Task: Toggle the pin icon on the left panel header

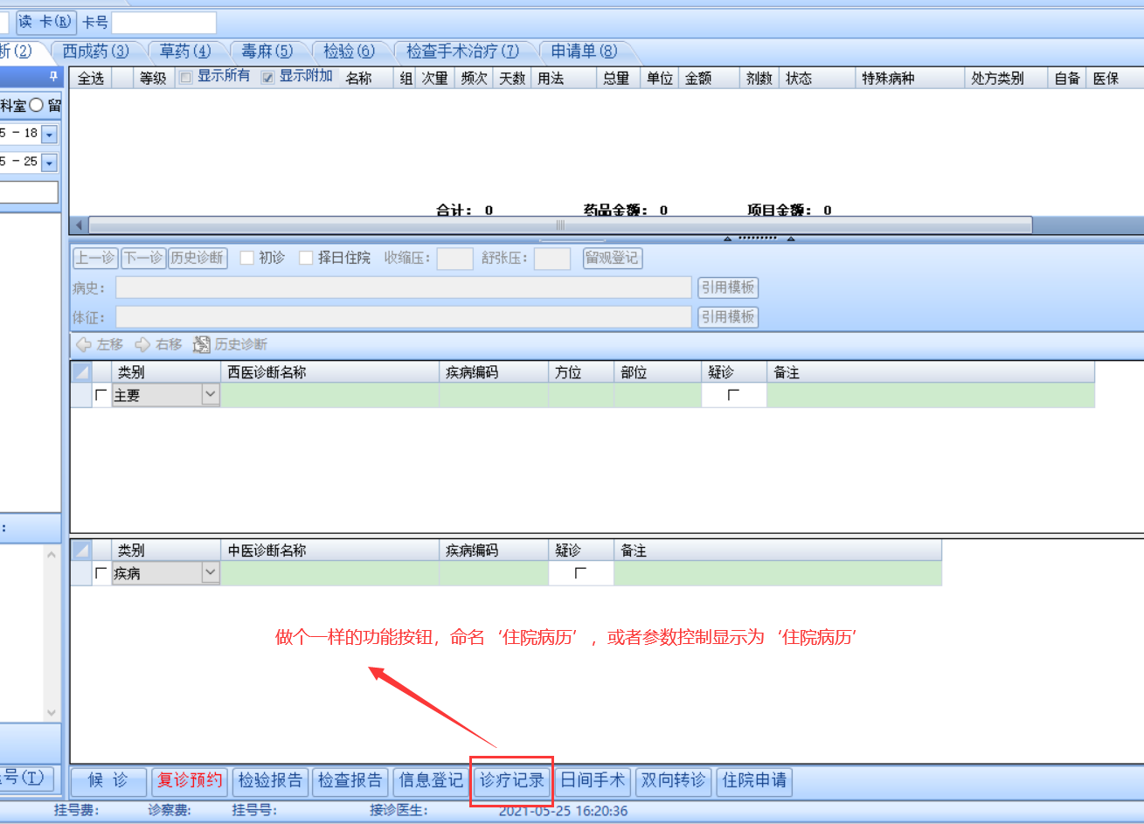Action: coord(53,77)
